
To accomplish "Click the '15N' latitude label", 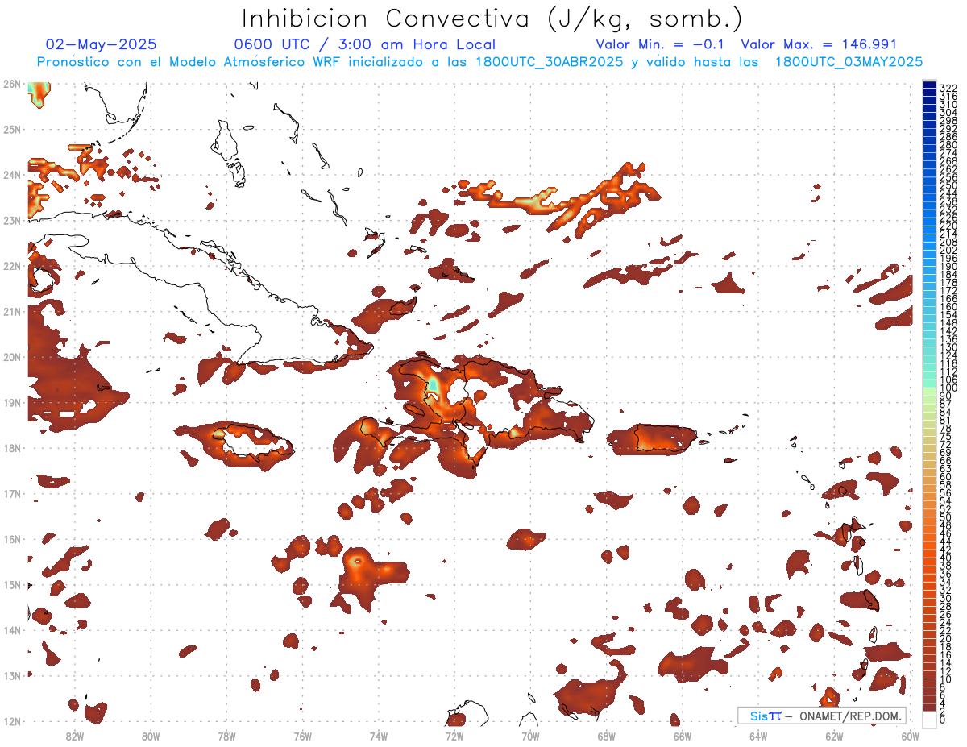I will click(x=12, y=584).
